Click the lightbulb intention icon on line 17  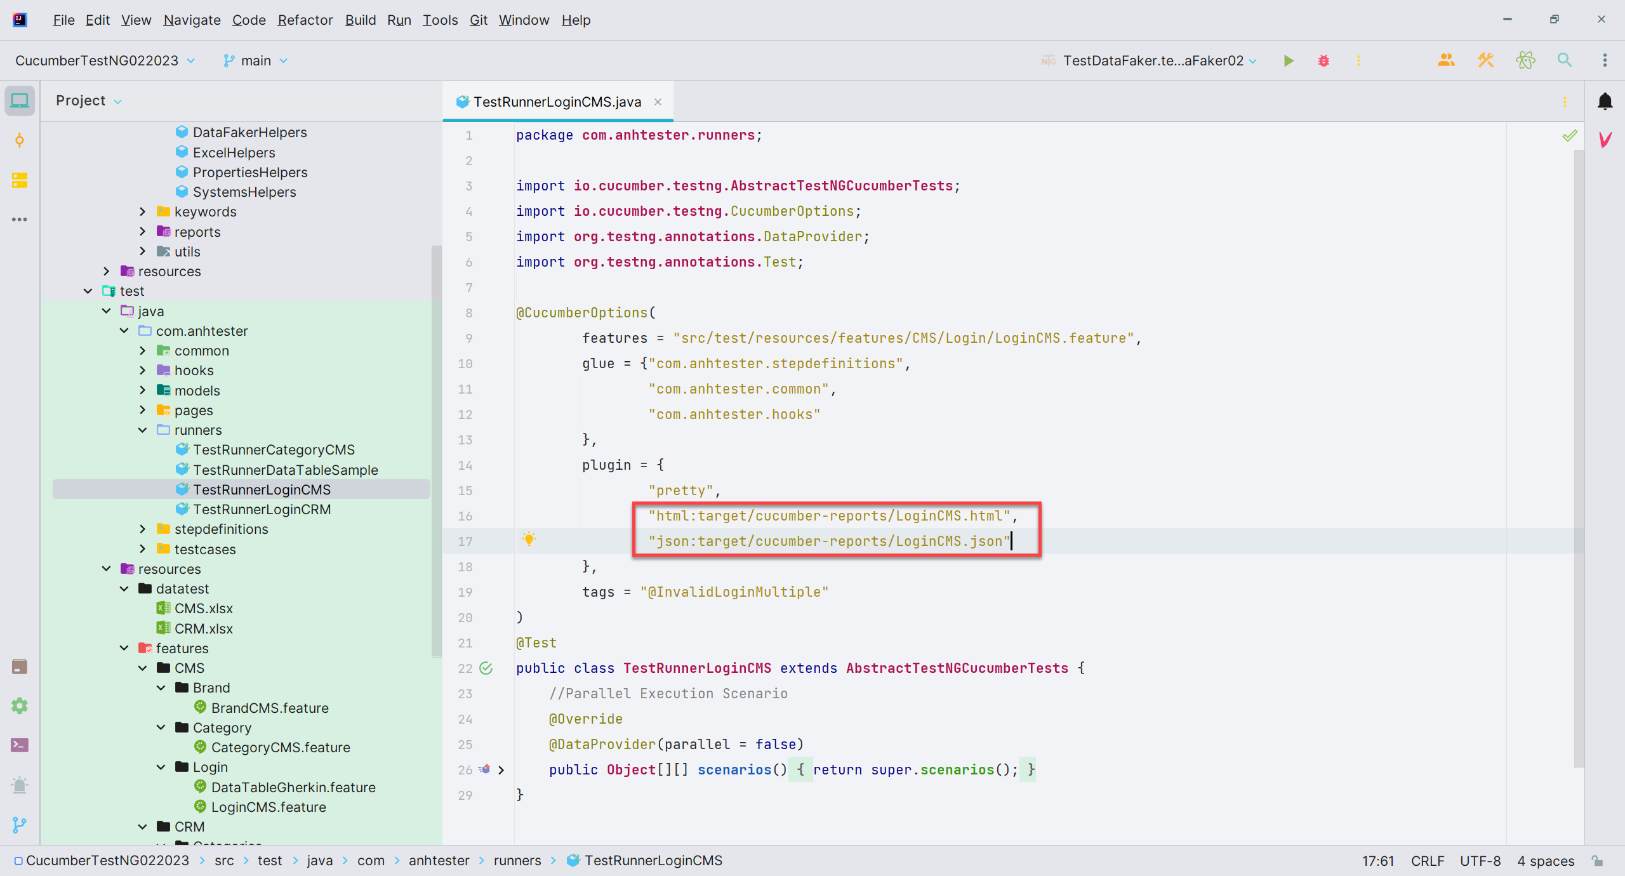(x=529, y=540)
